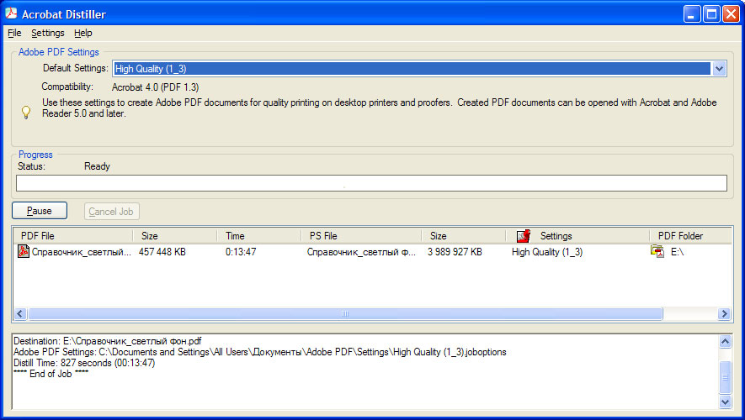This screenshot has width=745, height=420.
Task: Click the PDF Folder column header
Action: coord(691,235)
